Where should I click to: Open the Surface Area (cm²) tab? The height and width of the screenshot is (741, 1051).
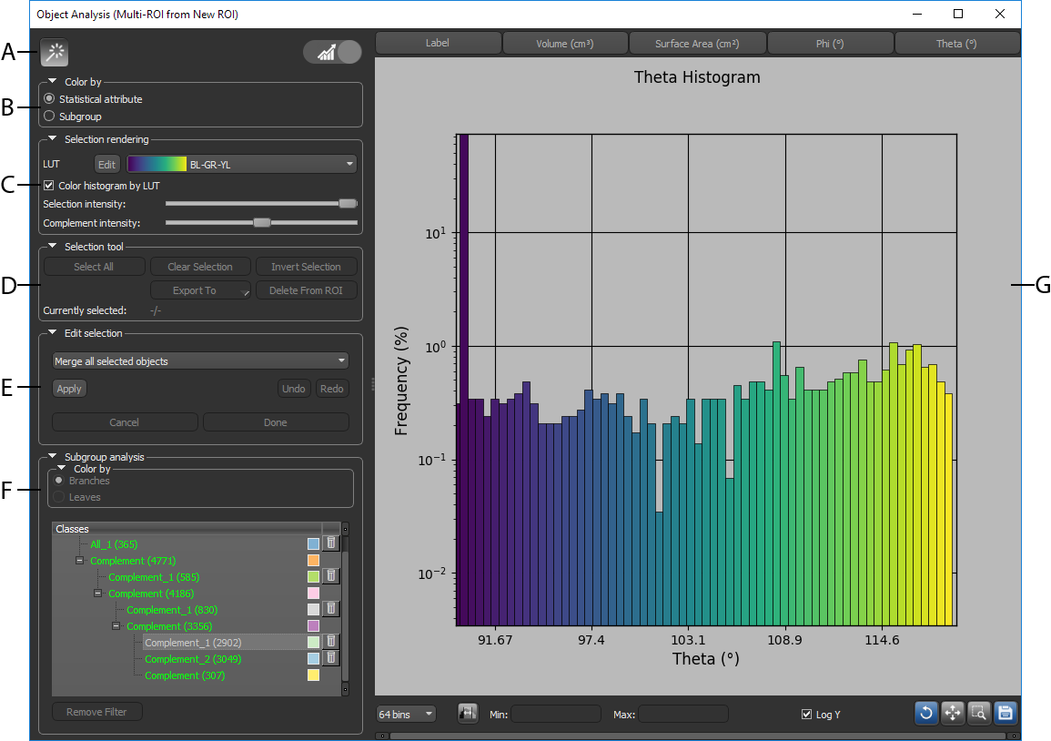pos(697,44)
